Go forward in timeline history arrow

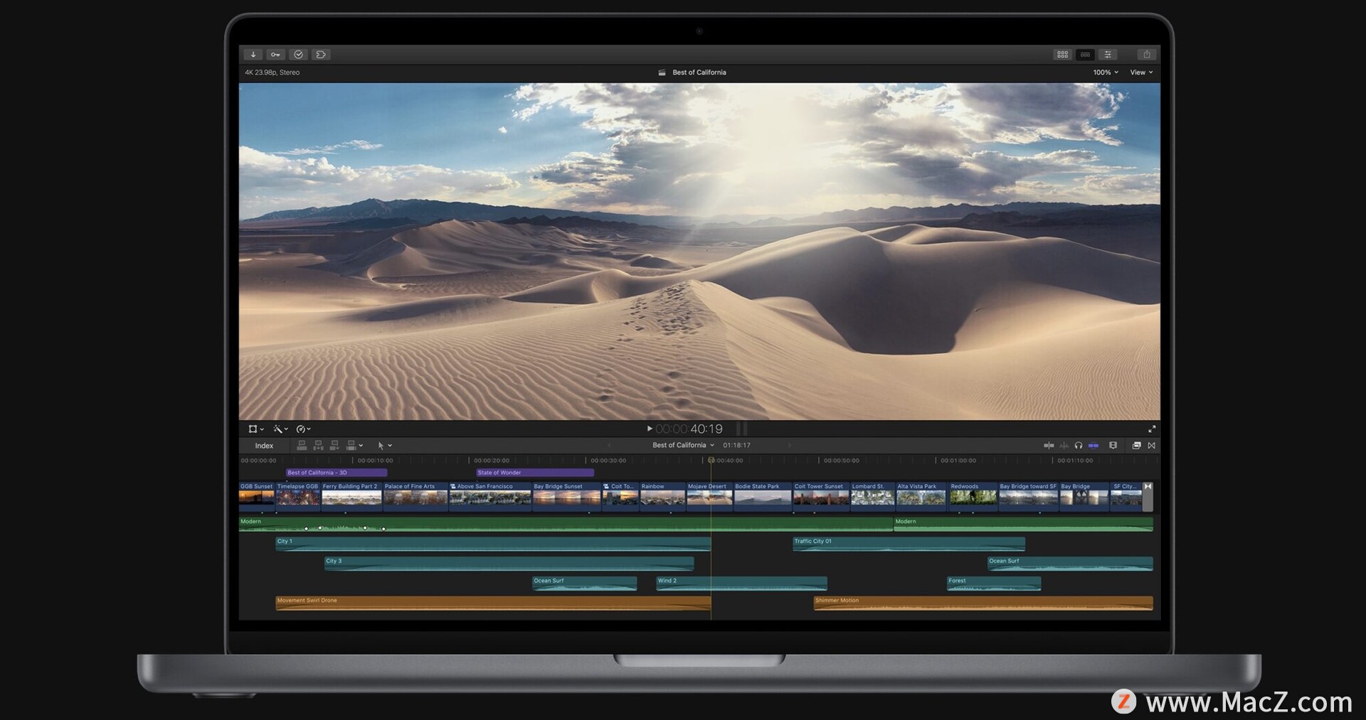[790, 446]
